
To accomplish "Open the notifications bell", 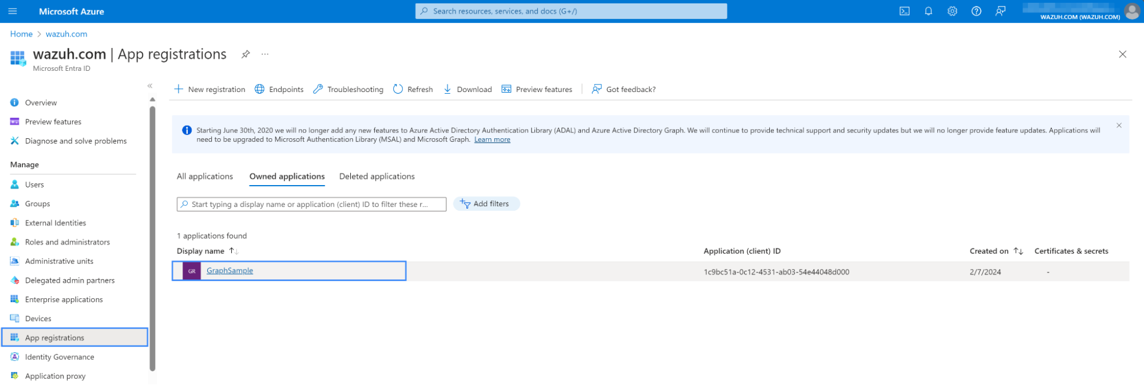I will point(928,11).
